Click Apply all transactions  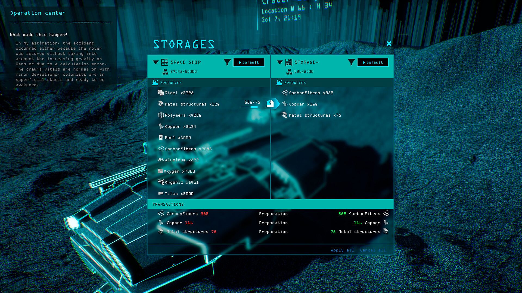342,250
